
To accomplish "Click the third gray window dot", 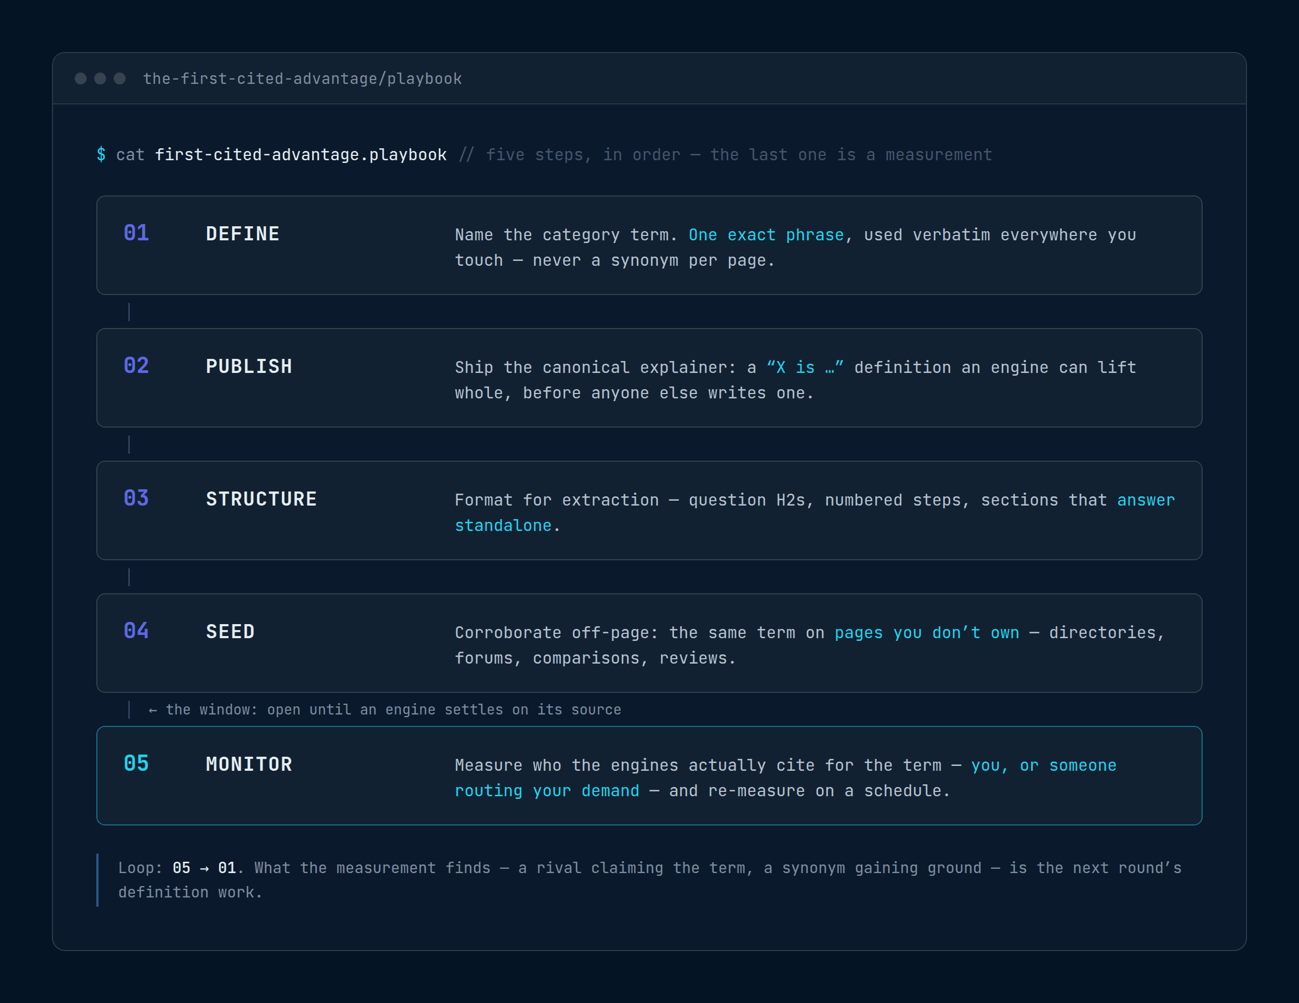I will point(120,78).
